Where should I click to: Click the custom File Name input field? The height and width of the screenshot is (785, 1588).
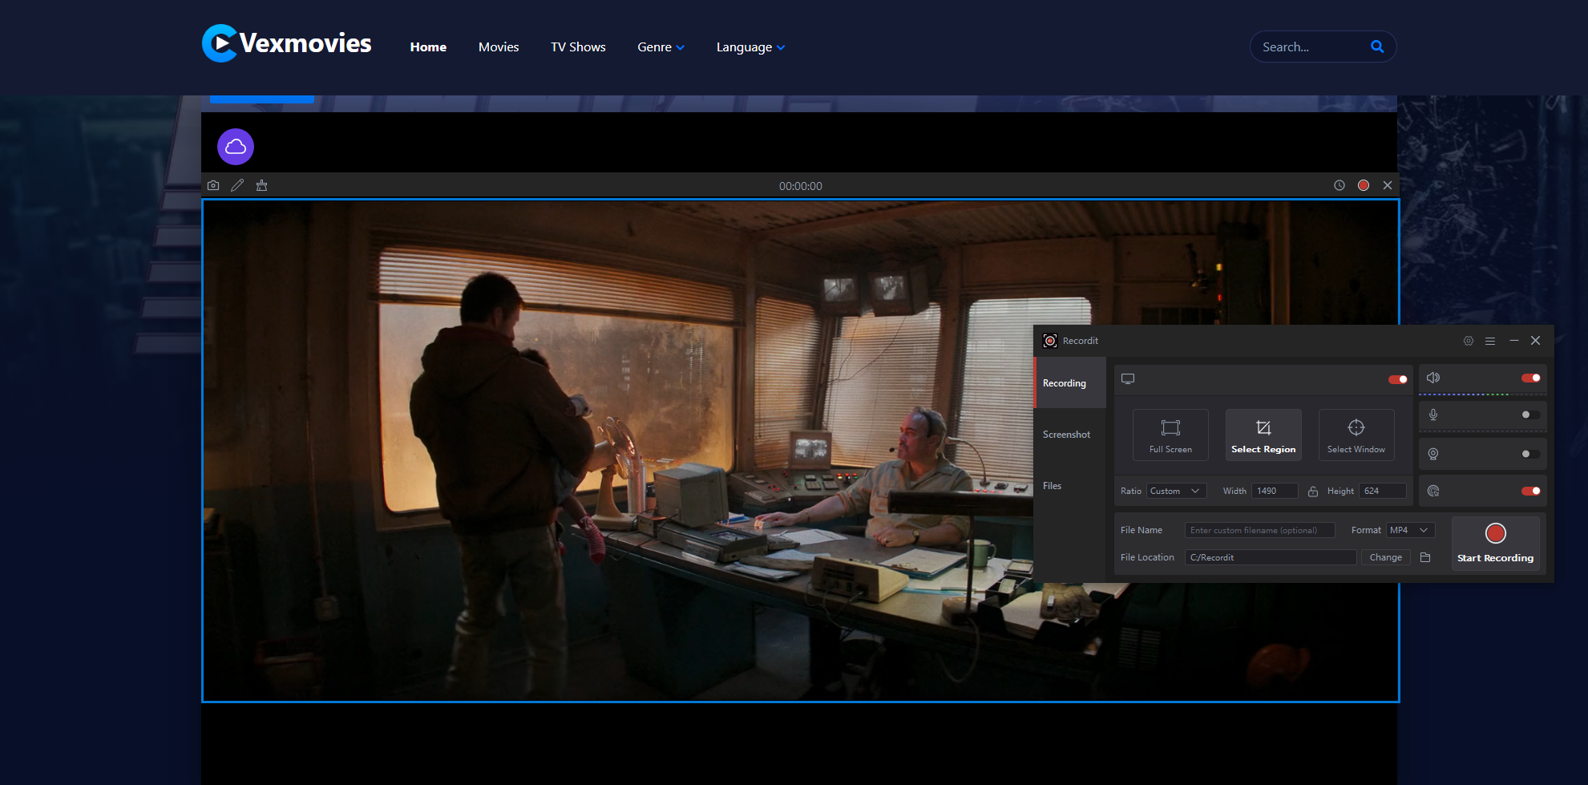pyautogui.click(x=1259, y=530)
